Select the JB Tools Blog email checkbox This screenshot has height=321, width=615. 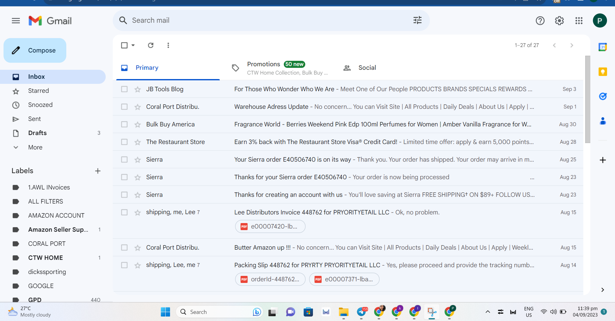[124, 89]
